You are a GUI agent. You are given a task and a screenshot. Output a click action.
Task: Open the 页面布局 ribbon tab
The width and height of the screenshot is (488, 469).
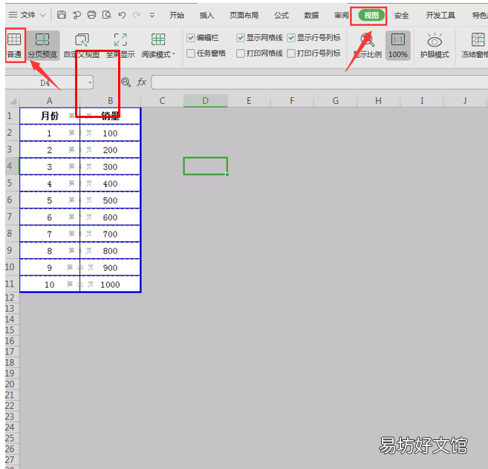pyautogui.click(x=244, y=16)
